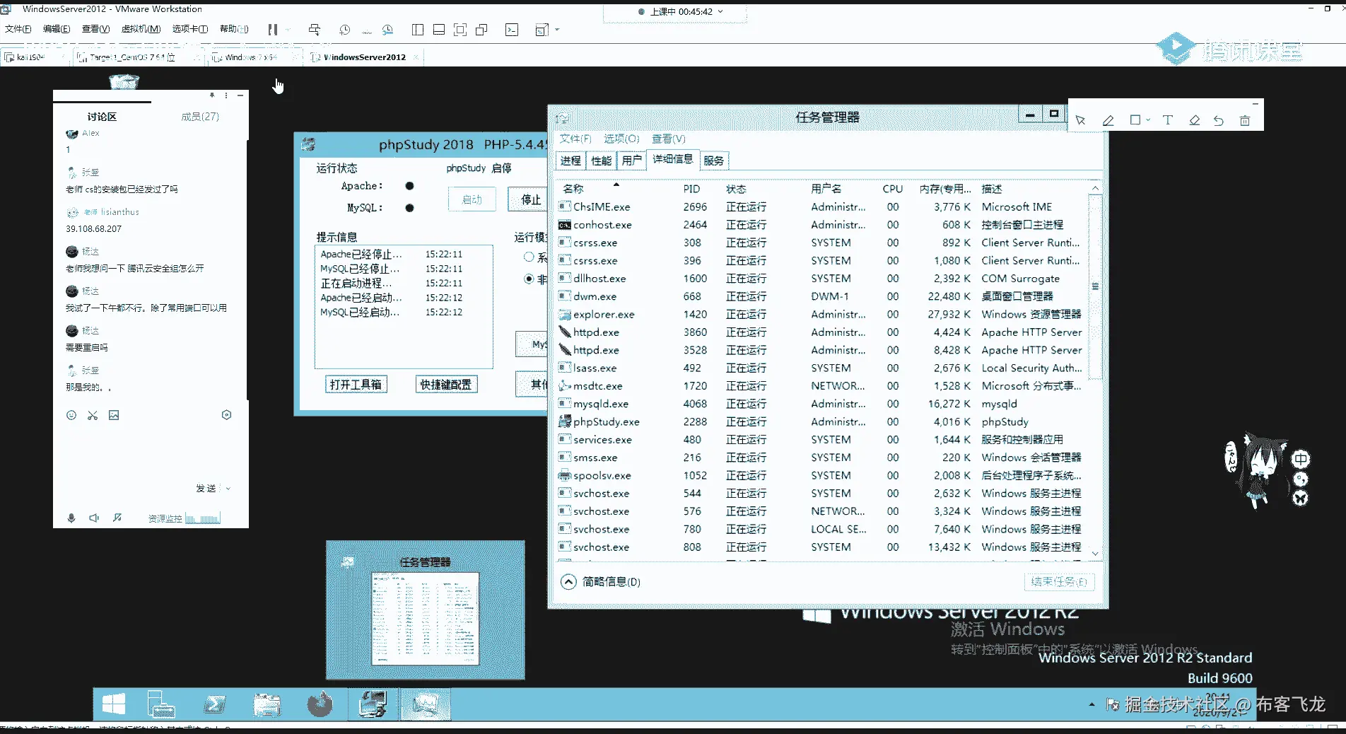
Task: Select the phpStudy.exe process row
Action: 824,421
